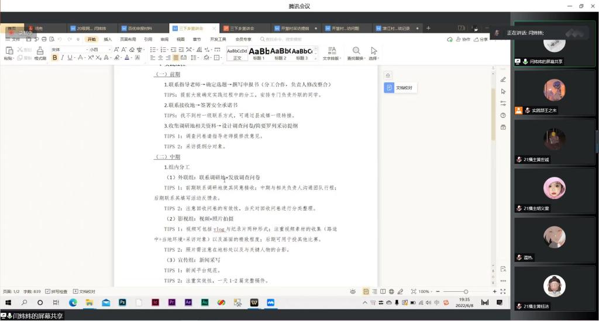Open Photoshop from the Windows taskbar
Viewport: 599px width, 321px height.
click(x=122, y=302)
